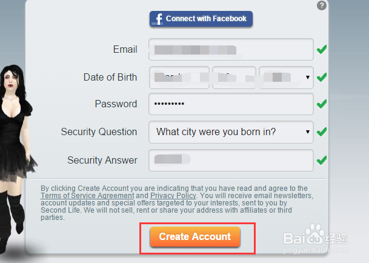Select the Security Answer text field
This screenshot has height=263, width=369.
click(230, 161)
